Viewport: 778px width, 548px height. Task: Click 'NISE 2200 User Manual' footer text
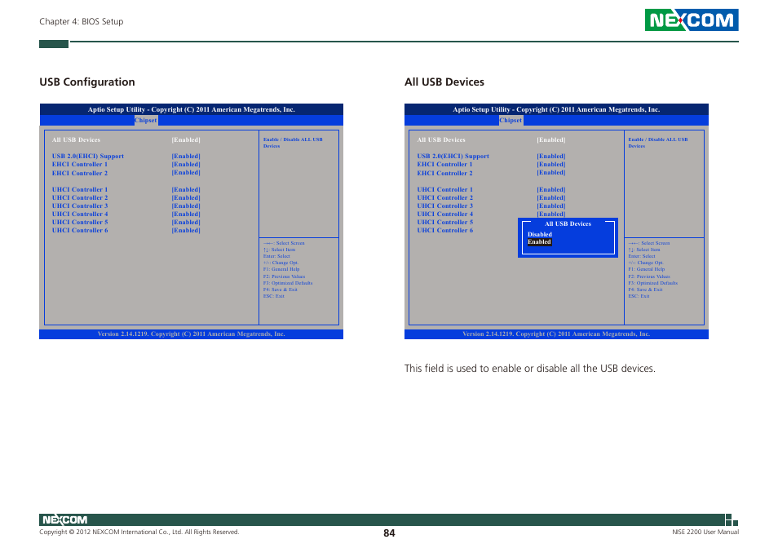click(705, 533)
